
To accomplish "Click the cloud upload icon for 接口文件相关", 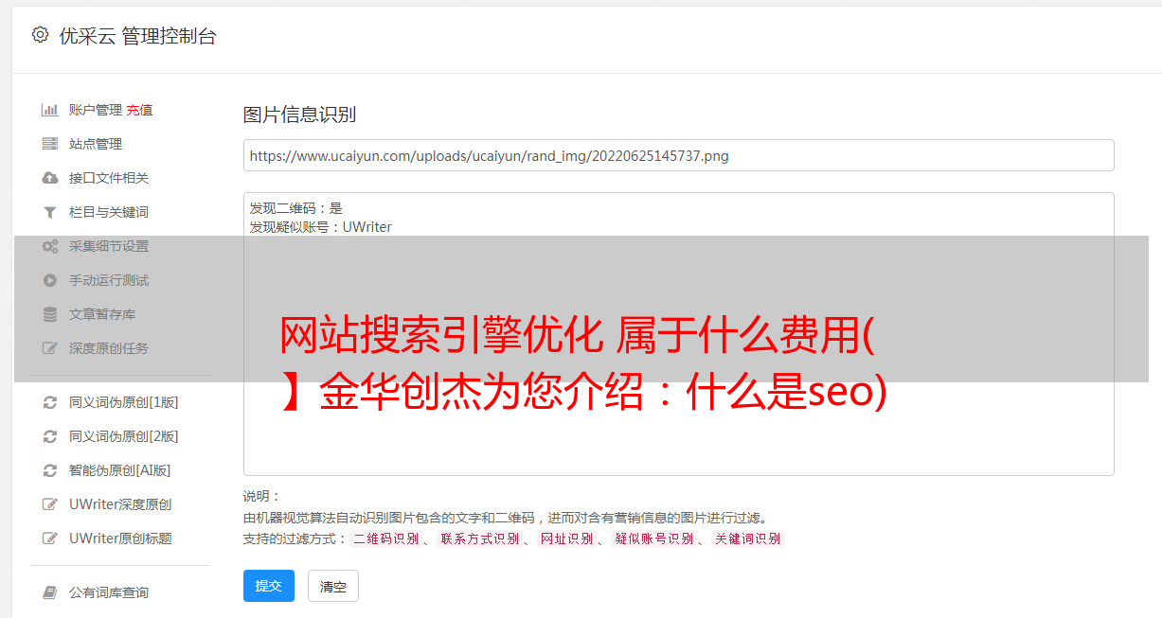I will (x=50, y=178).
